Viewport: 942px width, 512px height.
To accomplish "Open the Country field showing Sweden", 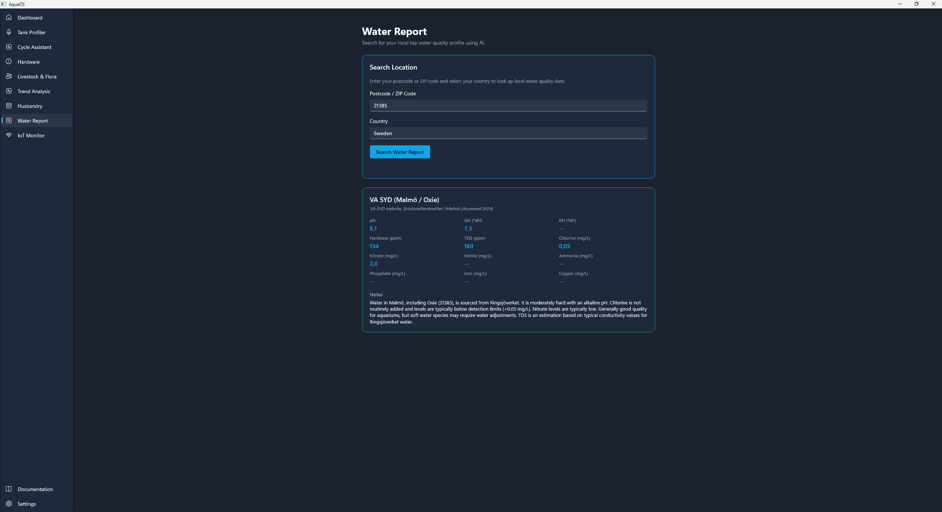I will point(508,133).
